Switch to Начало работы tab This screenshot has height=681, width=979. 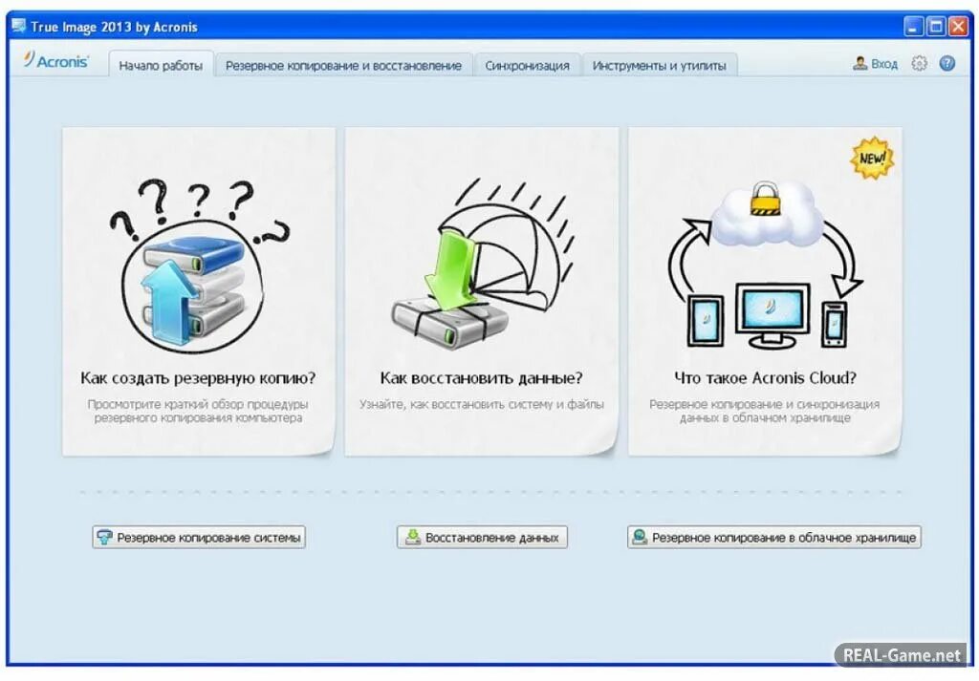pyautogui.click(x=161, y=66)
